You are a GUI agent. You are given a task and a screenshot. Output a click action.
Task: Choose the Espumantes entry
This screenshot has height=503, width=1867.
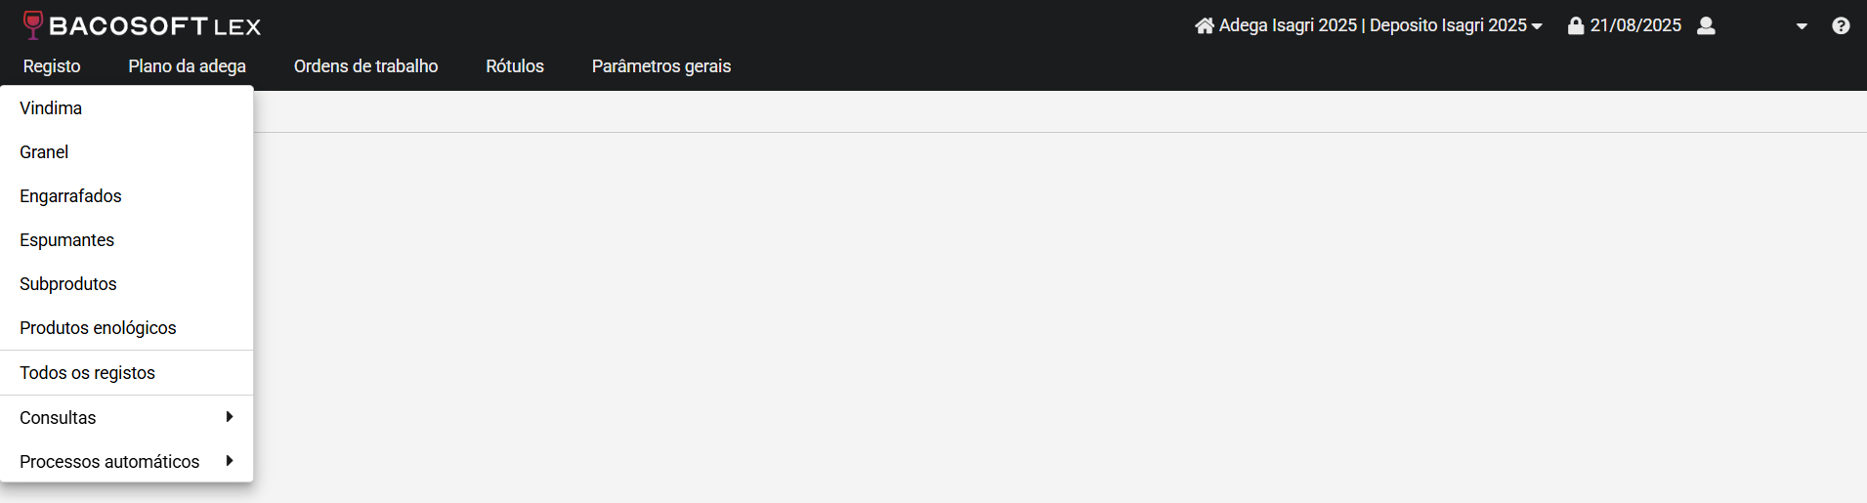click(x=127, y=240)
